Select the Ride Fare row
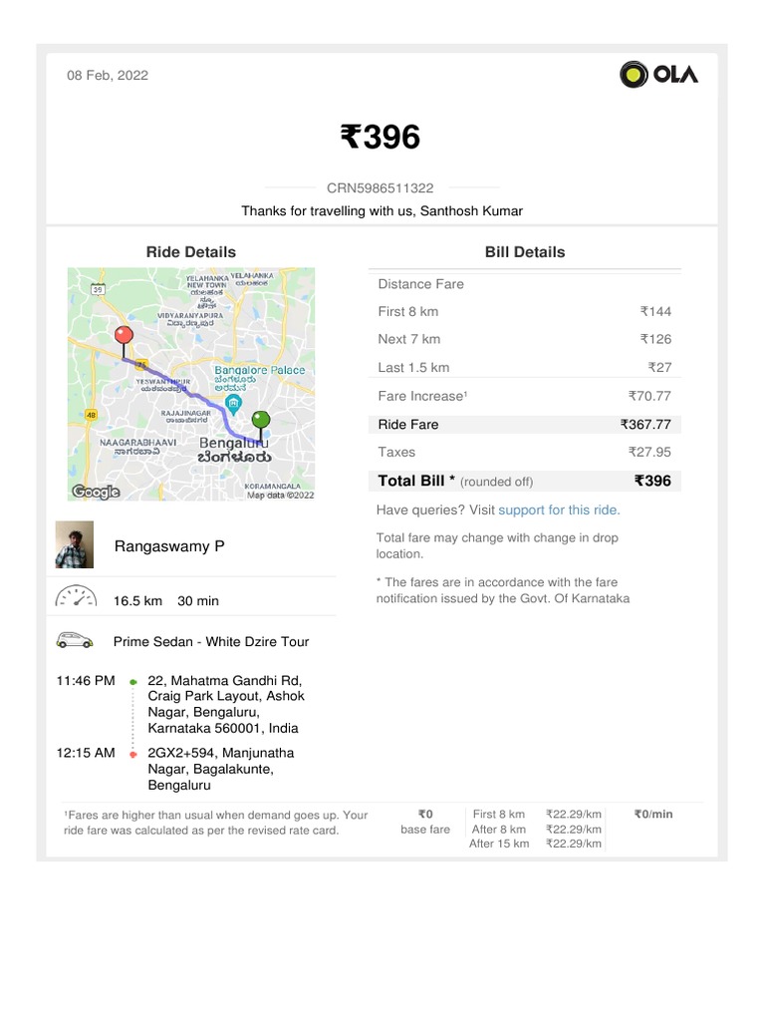 (x=524, y=425)
